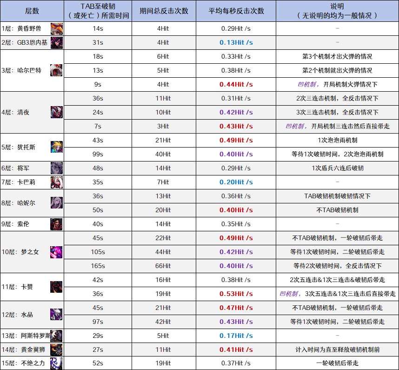
Task: Click the note 第3个机制才出火弹的情况
Action: tap(337, 56)
